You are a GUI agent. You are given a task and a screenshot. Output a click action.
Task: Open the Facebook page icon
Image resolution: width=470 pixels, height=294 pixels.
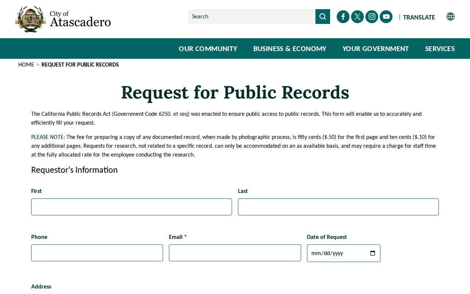(343, 17)
